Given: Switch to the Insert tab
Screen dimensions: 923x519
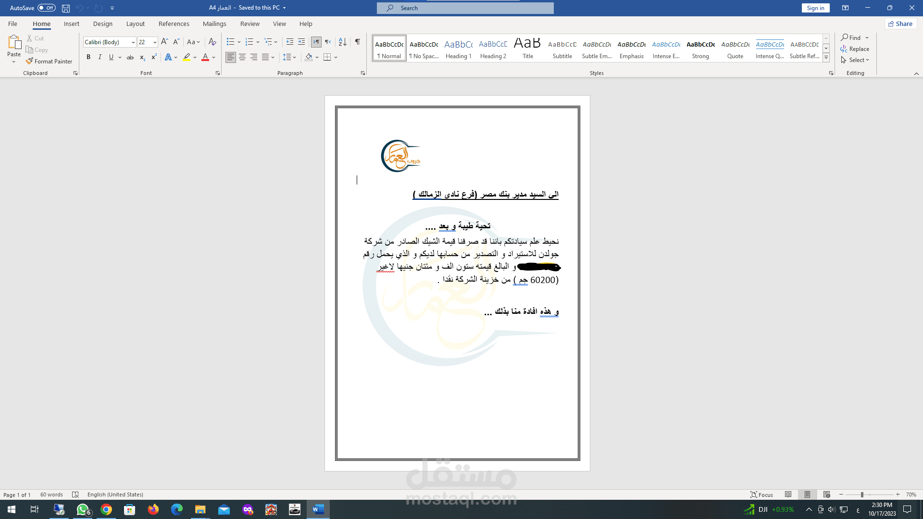Looking at the screenshot, I should tap(72, 24).
